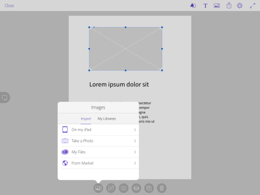Click the duplicate icon in bottom toolbar
Image resolution: width=260 pixels, height=195 pixels.
[x=149, y=188]
